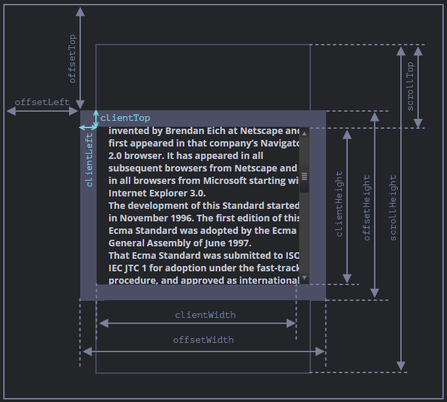447x402 pixels.
Task: Click the scrollbar down arrow
Action: click(x=304, y=279)
